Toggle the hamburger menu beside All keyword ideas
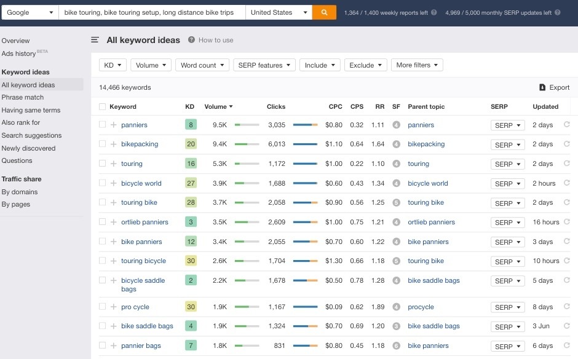The width and height of the screenshot is (578, 359). point(95,40)
